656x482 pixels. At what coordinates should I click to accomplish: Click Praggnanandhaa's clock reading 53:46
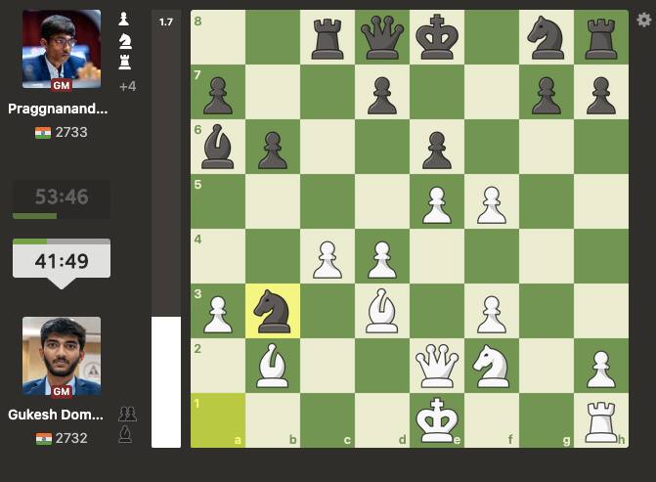(x=62, y=199)
